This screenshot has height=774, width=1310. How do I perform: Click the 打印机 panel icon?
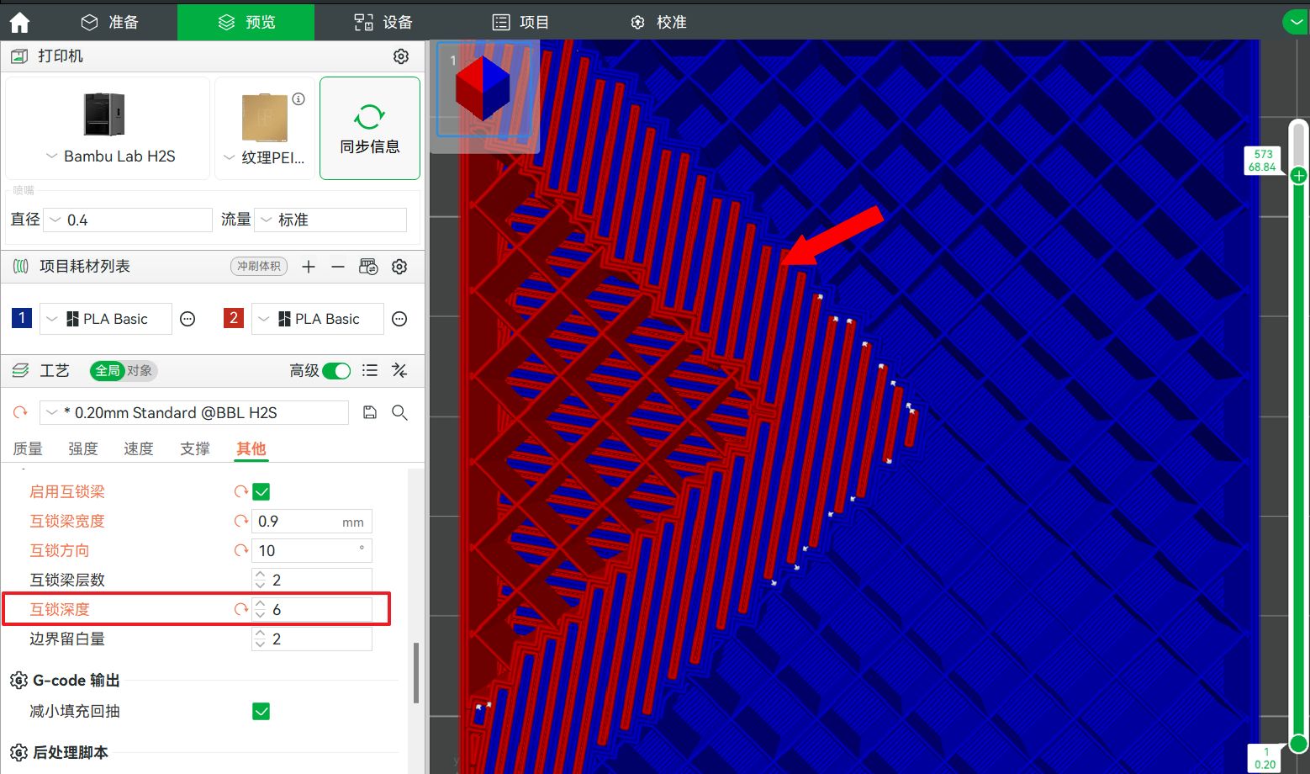point(18,56)
